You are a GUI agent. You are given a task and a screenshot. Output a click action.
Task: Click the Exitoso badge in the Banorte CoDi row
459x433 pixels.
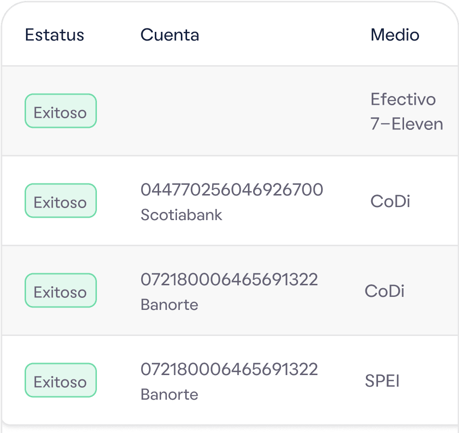click(x=61, y=290)
